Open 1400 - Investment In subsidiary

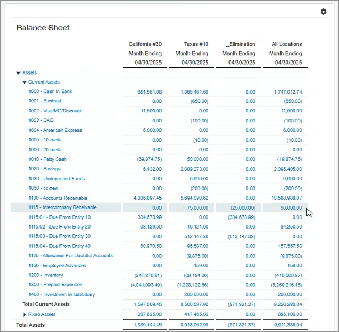click(x=62, y=295)
